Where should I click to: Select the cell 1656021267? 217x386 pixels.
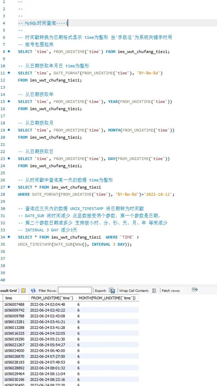tap(14, 345)
